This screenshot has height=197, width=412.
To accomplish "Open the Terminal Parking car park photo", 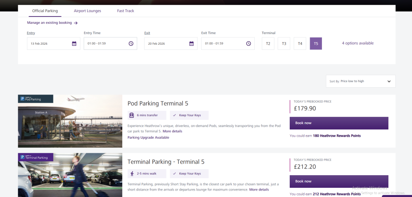I will 70,175.
